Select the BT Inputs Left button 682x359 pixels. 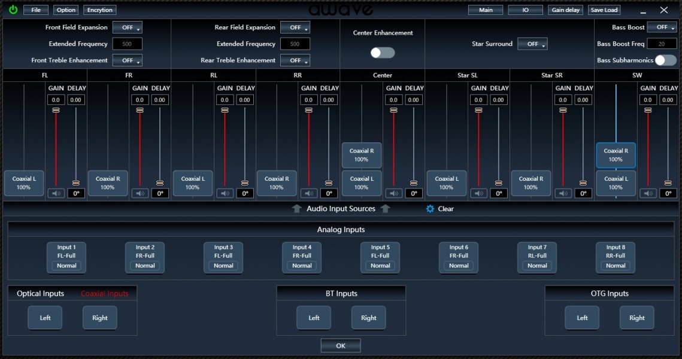[314, 318]
